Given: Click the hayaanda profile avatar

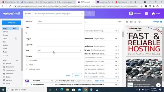Looking at the screenshot, I should [x=131, y=14].
